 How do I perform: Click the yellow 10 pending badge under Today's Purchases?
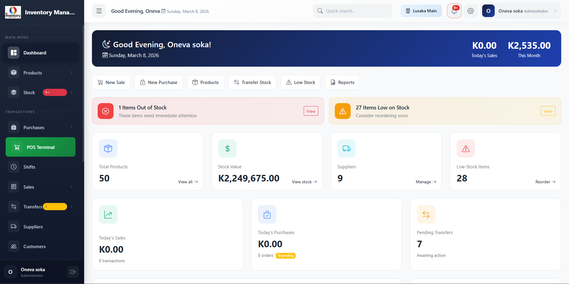285,256
